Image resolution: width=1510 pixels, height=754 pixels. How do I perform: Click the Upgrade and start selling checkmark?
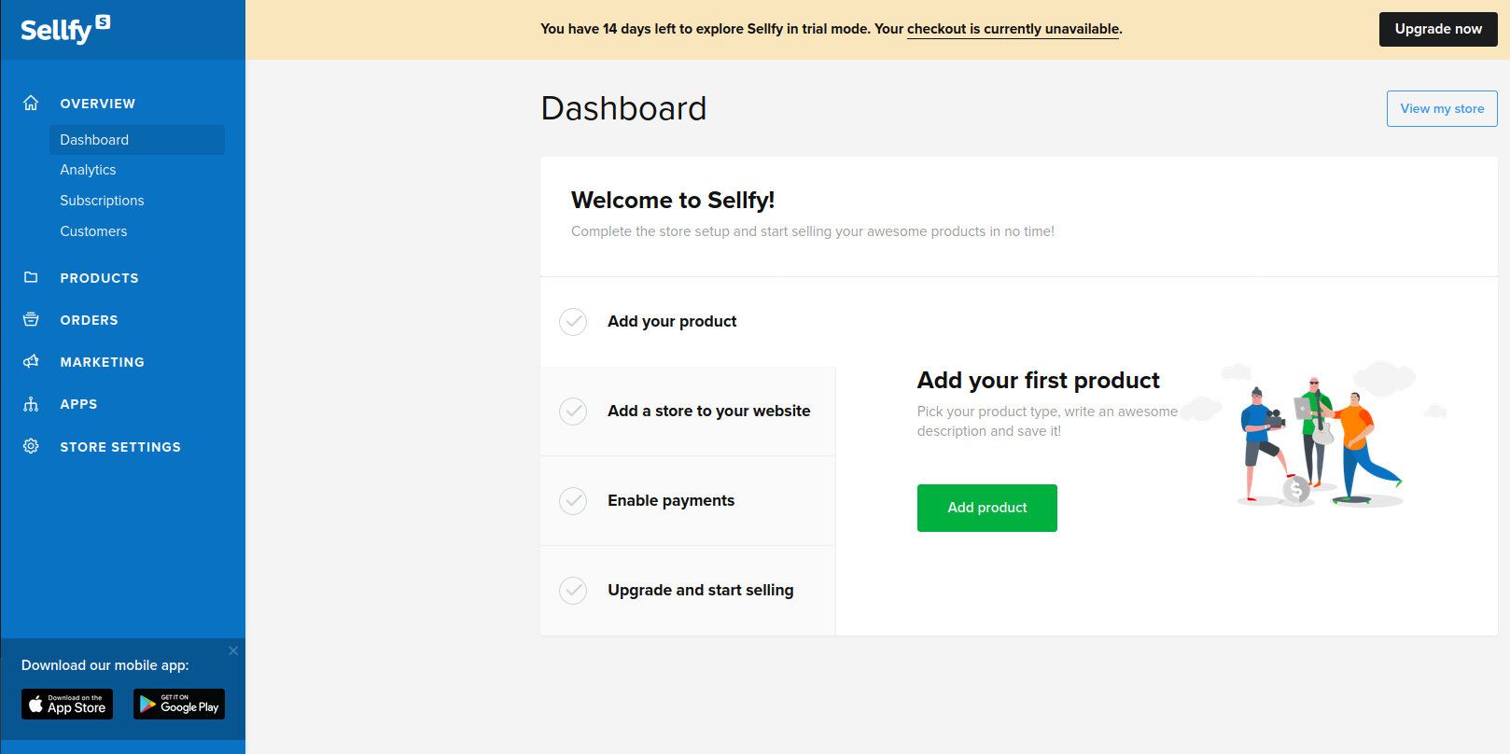pos(573,591)
